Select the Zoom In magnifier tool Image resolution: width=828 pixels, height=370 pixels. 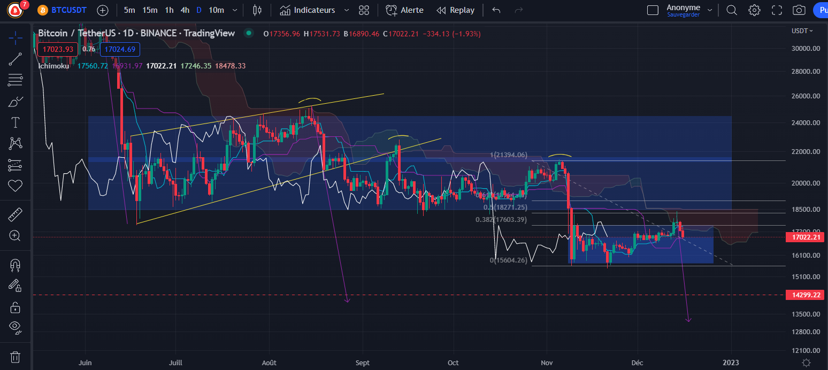15,236
